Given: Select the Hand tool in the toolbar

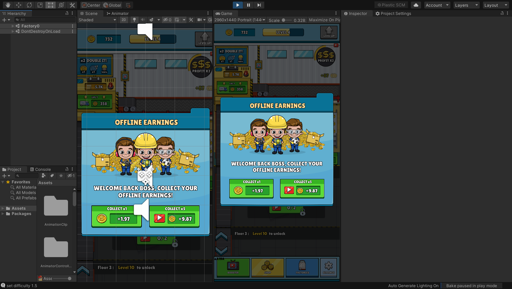Looking at the screenshot, I should (8, 5).
